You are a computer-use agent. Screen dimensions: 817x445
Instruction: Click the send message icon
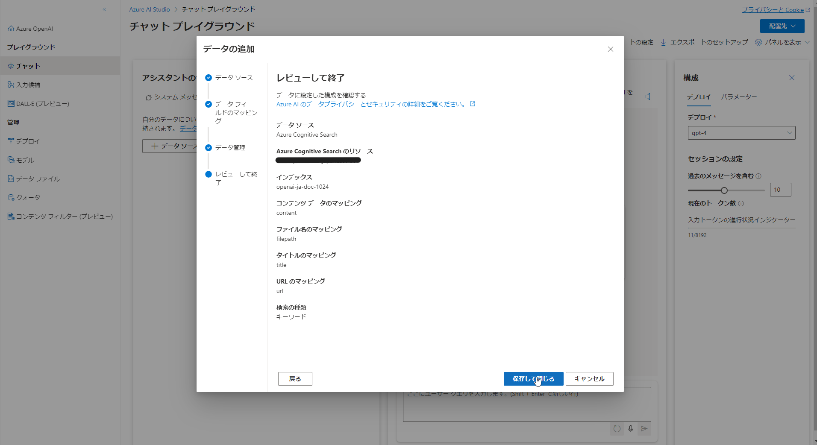(644, 429)
